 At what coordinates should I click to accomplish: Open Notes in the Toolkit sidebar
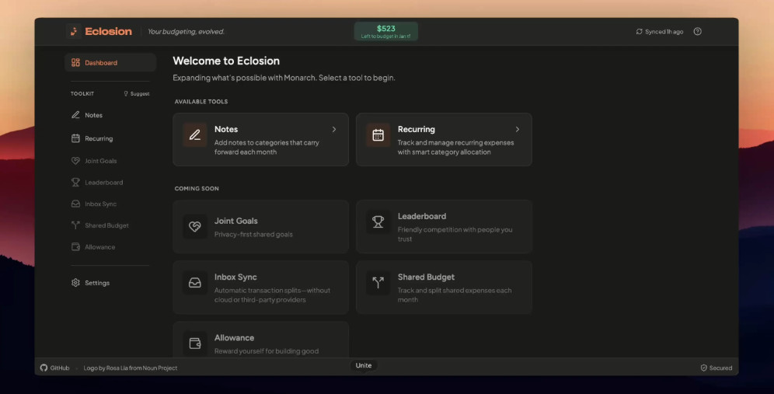(110, 115)
